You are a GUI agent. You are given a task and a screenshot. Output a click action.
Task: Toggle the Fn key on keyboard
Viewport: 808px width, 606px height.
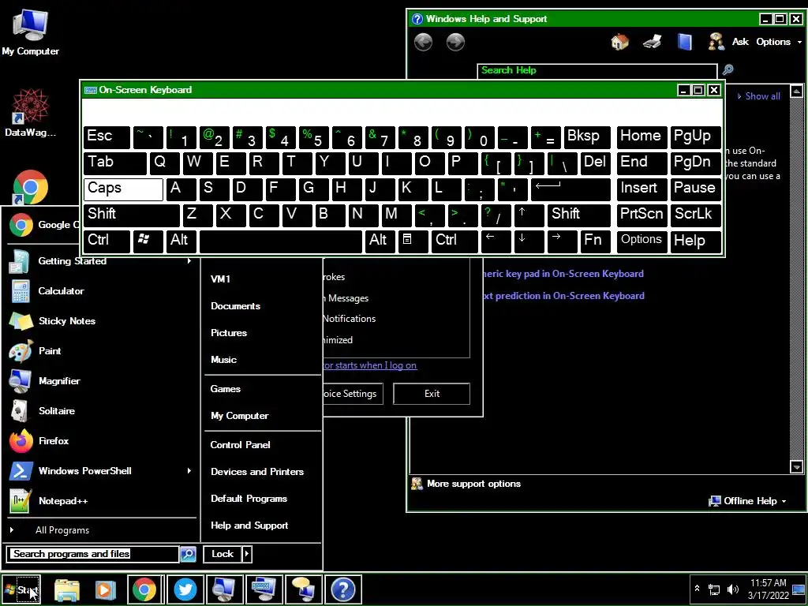point(595,241)
